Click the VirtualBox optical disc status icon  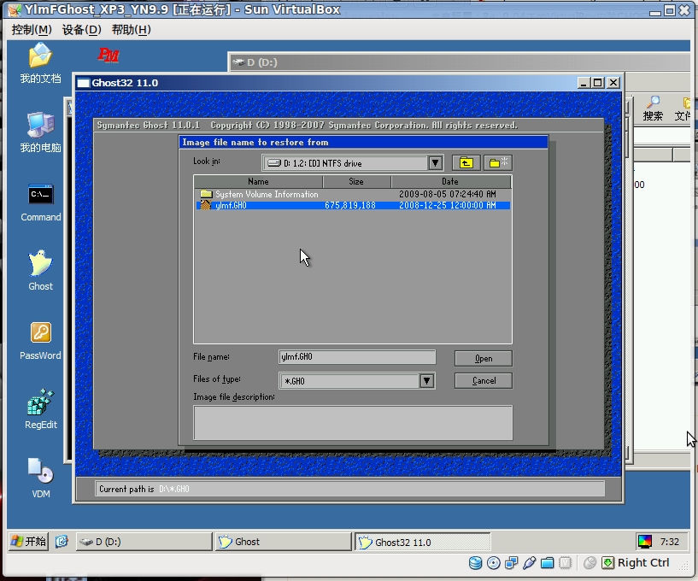tap(493, 563)
